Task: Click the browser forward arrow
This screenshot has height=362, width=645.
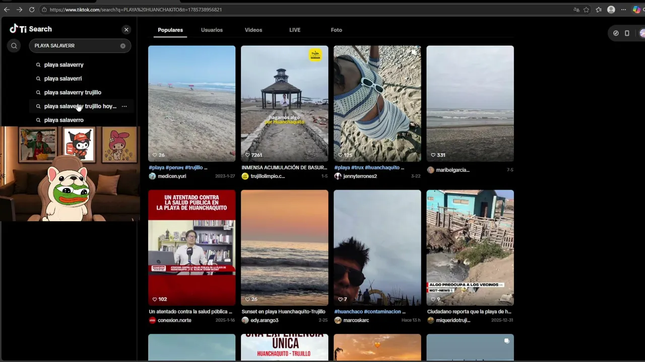Action: click(19, 10)
